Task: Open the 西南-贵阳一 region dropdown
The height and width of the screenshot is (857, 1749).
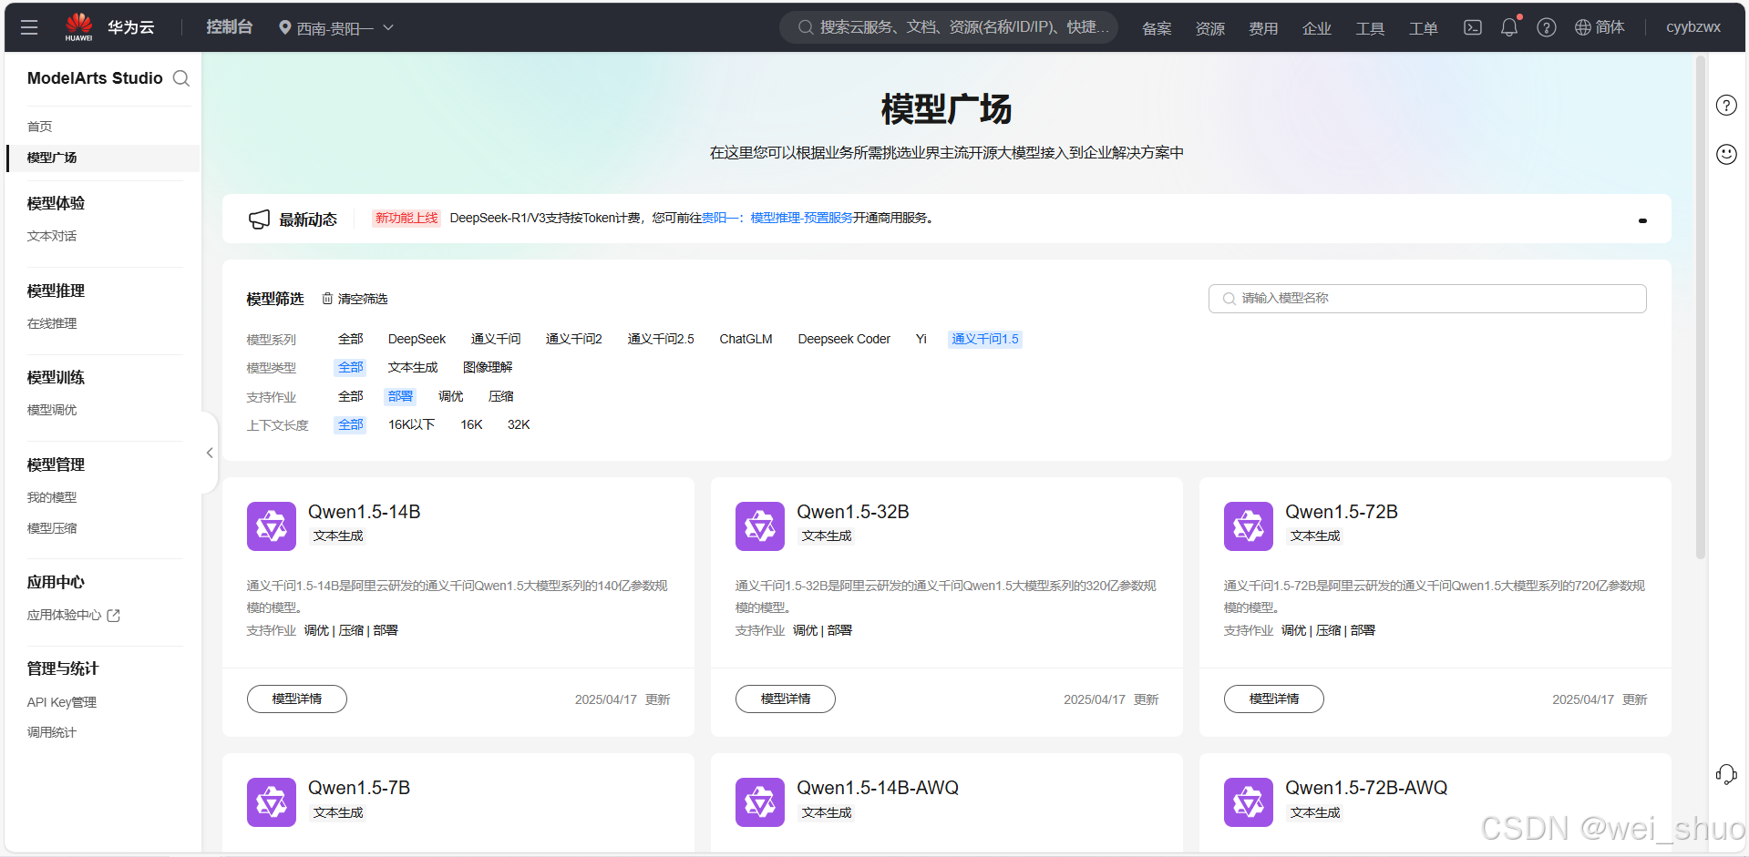Action: point(336,28)
